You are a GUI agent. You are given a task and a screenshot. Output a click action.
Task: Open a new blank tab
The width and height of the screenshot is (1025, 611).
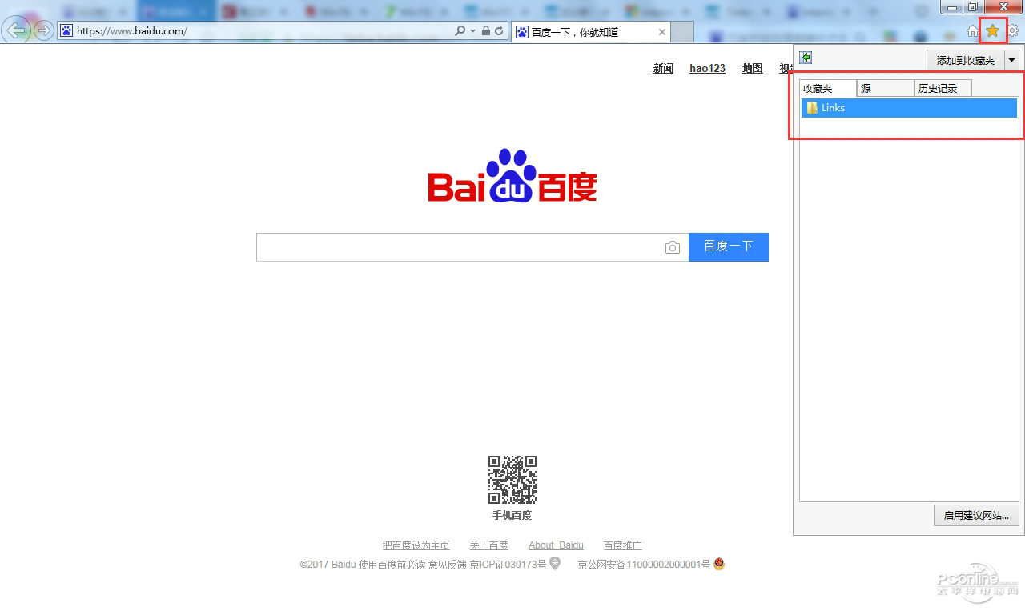tap(682, 32)
